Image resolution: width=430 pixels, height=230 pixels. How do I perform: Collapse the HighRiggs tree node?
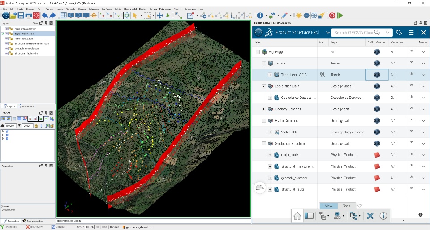click(258, 52)
